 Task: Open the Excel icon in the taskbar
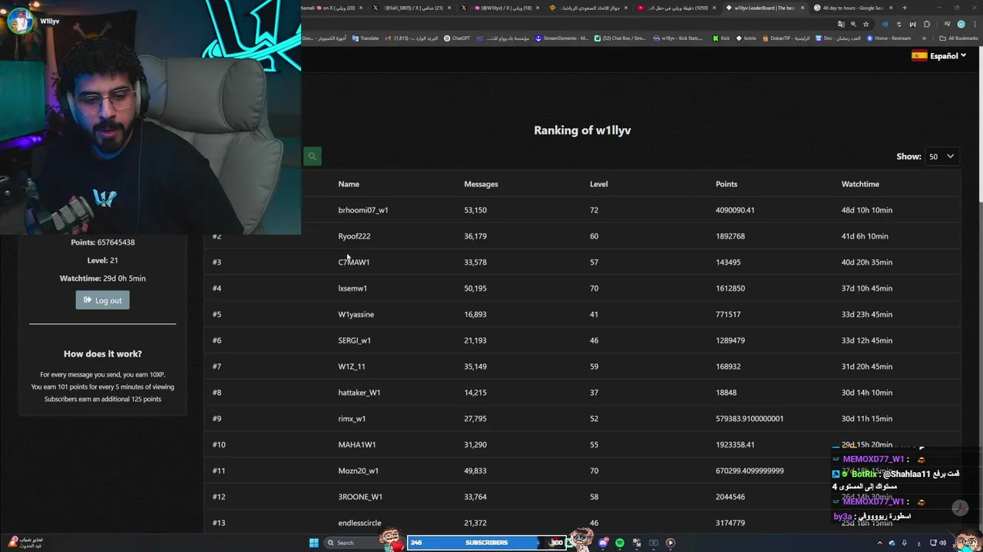click(654, 543)
